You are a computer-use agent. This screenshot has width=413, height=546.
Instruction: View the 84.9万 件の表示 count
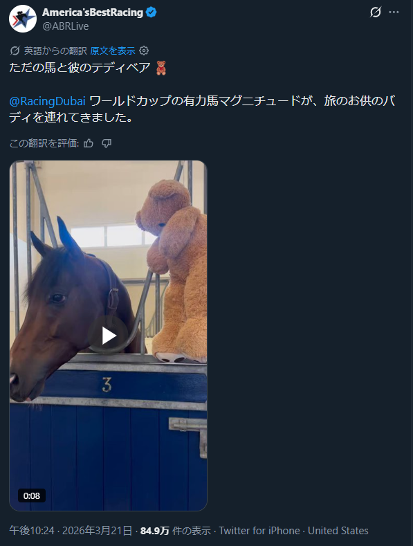176,530
